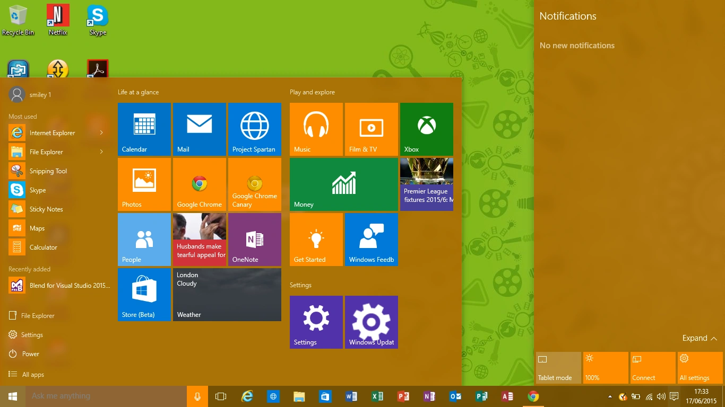Open the Netflix desktop shortcut
Screen dimensions: 725x407
point(58,21)
